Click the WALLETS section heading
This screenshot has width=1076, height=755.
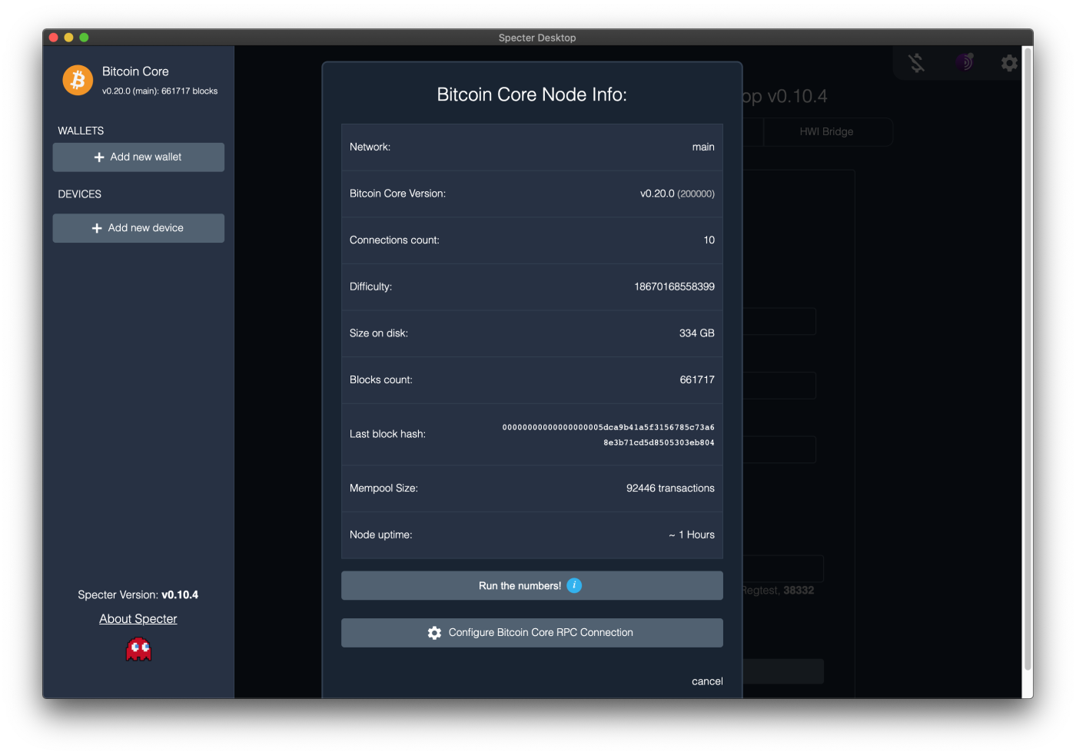click(x=81, y=131)
